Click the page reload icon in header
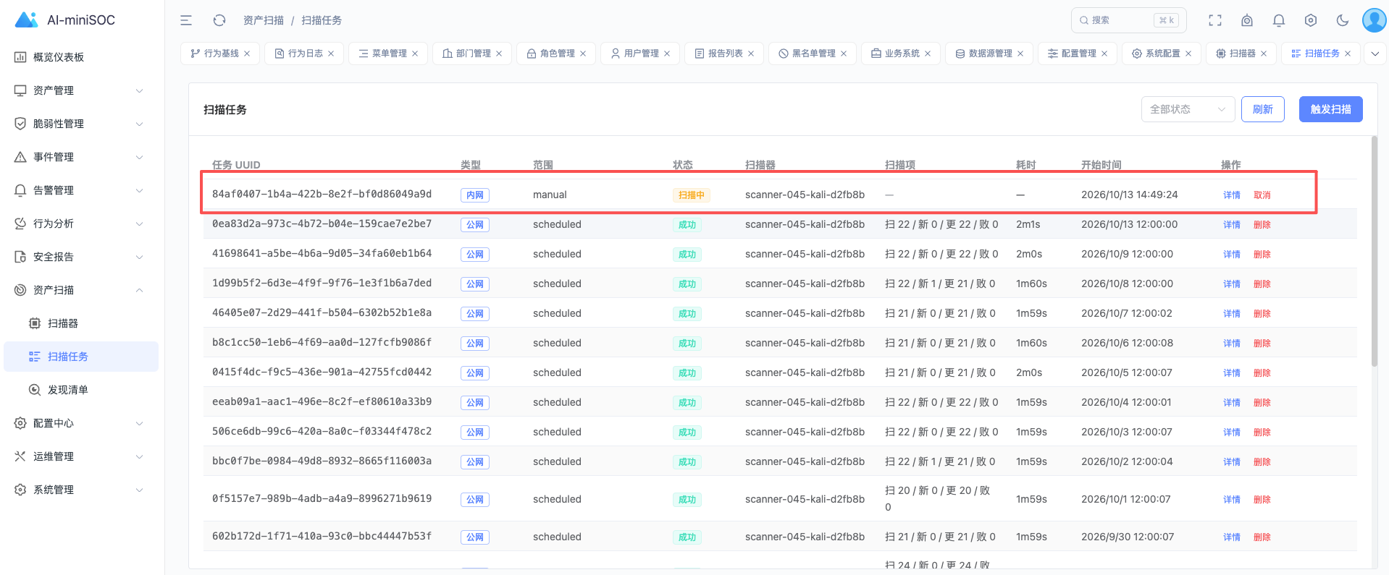The height and width of the screenshot is (575, 1389). click(x=219, y=20)
